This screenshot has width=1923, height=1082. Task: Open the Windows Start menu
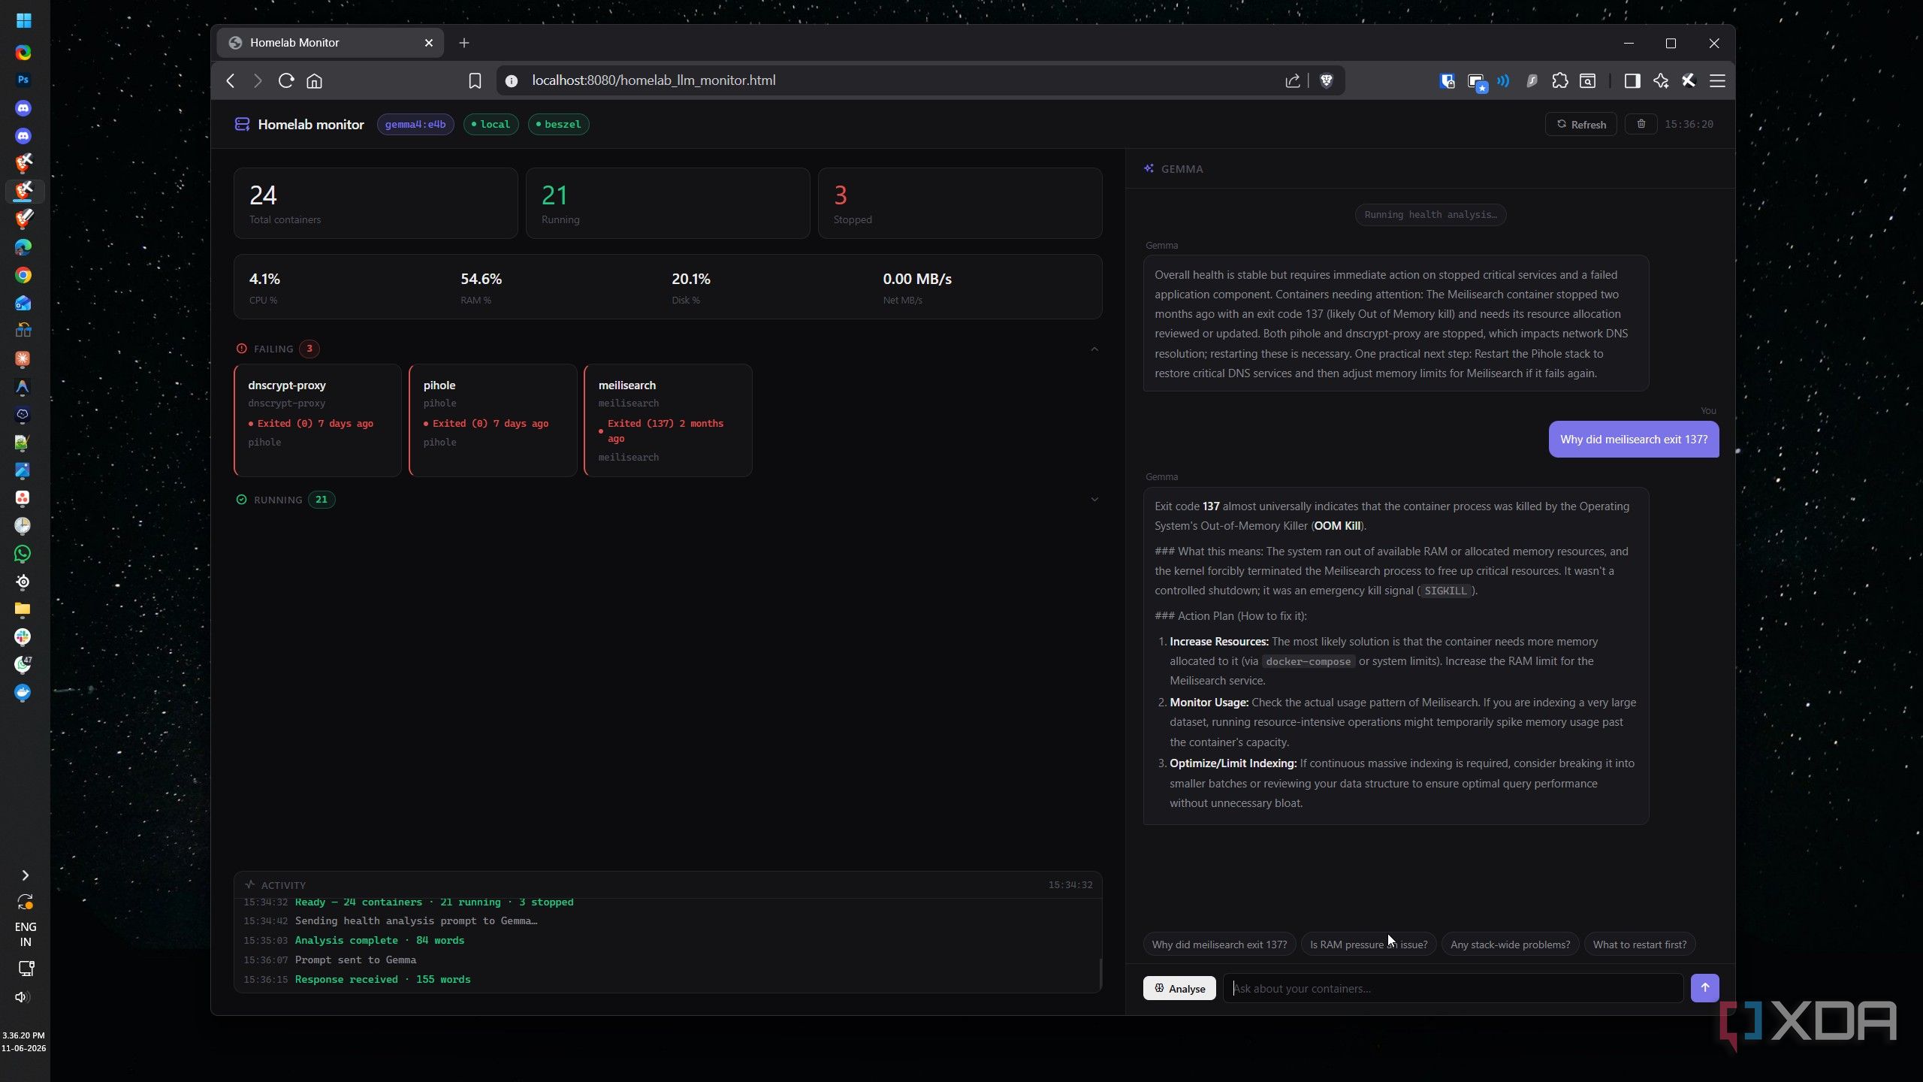coord(23,20)
